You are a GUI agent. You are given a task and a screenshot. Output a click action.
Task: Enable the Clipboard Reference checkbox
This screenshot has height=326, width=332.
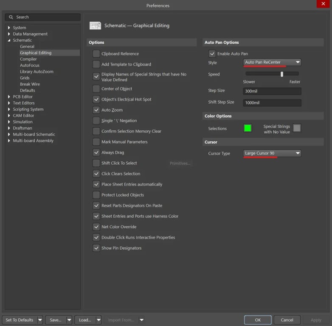[x=96, y=54]
